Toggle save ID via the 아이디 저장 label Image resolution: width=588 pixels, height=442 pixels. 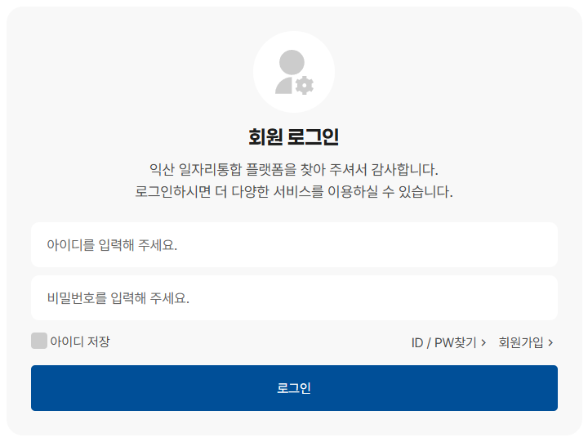pos(79,342)
